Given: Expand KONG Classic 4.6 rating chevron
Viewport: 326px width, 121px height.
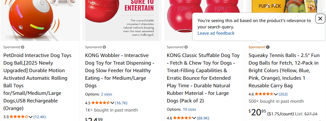Looking at the screenshot, I should coord(194,118).
